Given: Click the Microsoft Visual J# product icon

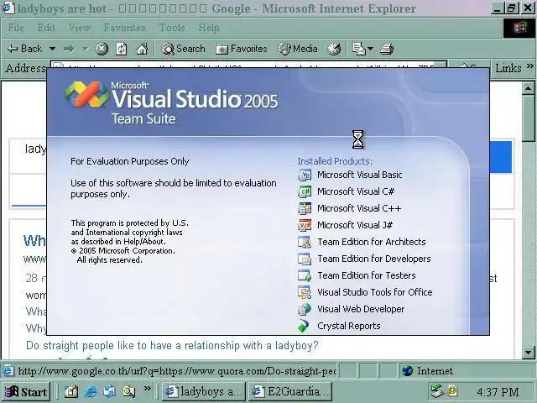Looking at the screenshot, I should click(x=304, y=225).
